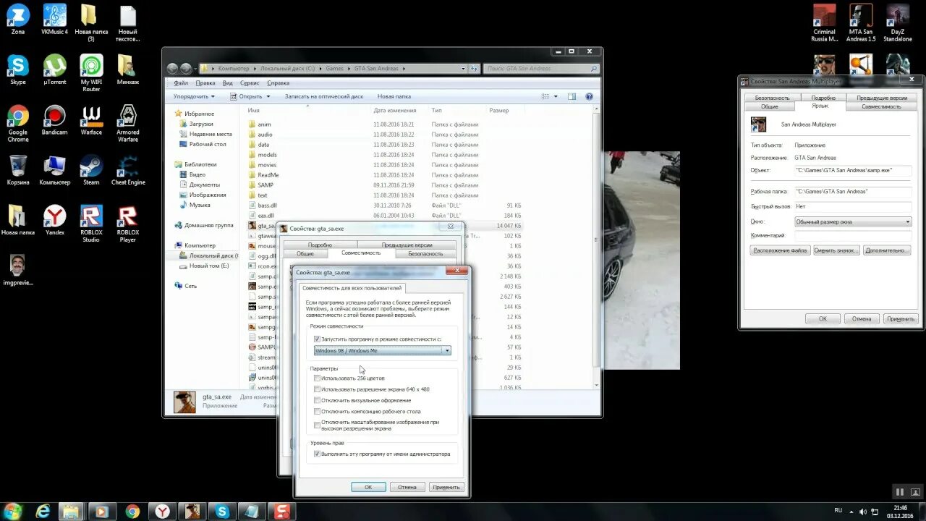
Task: Click the Объект path input field
Action: pos(853,170)
